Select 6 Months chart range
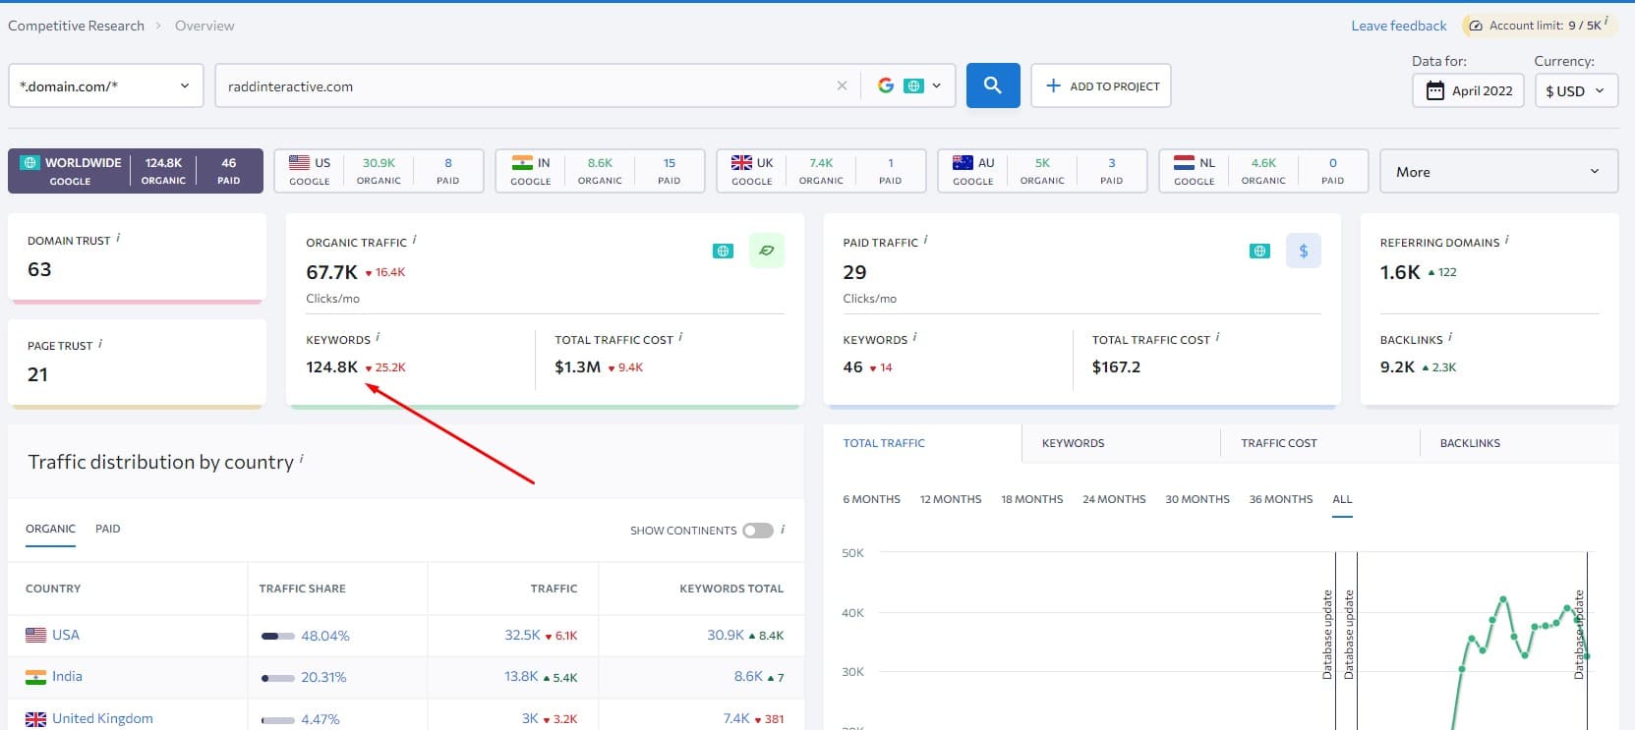This screenshot has height=730, width=1635. [871, 499]
